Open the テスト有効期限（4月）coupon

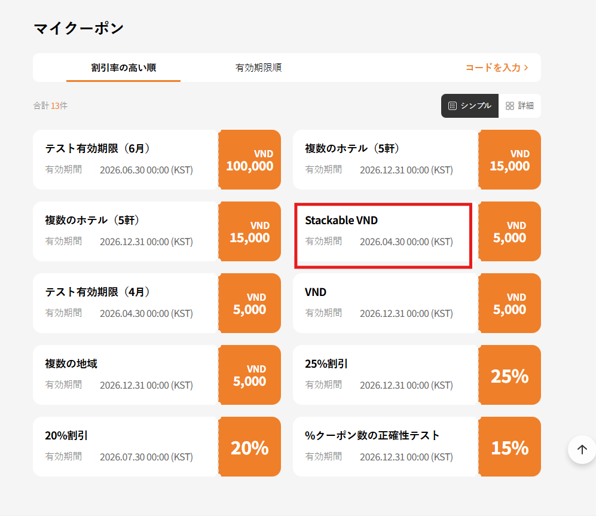(126, 303)
